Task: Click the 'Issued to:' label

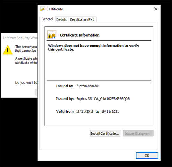Action: point(65,86)
